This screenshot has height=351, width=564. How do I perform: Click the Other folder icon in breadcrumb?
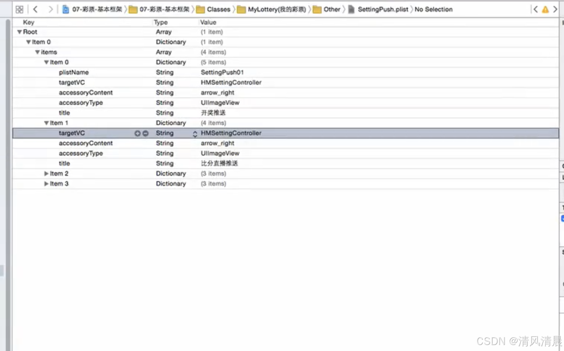(317, 9)
